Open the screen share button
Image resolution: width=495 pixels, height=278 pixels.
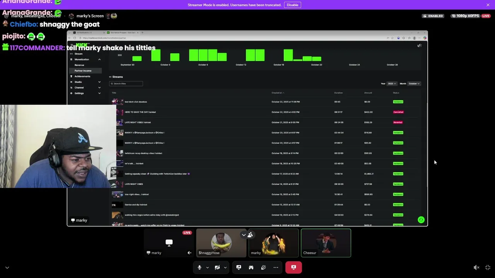click(x=239, y=267)
